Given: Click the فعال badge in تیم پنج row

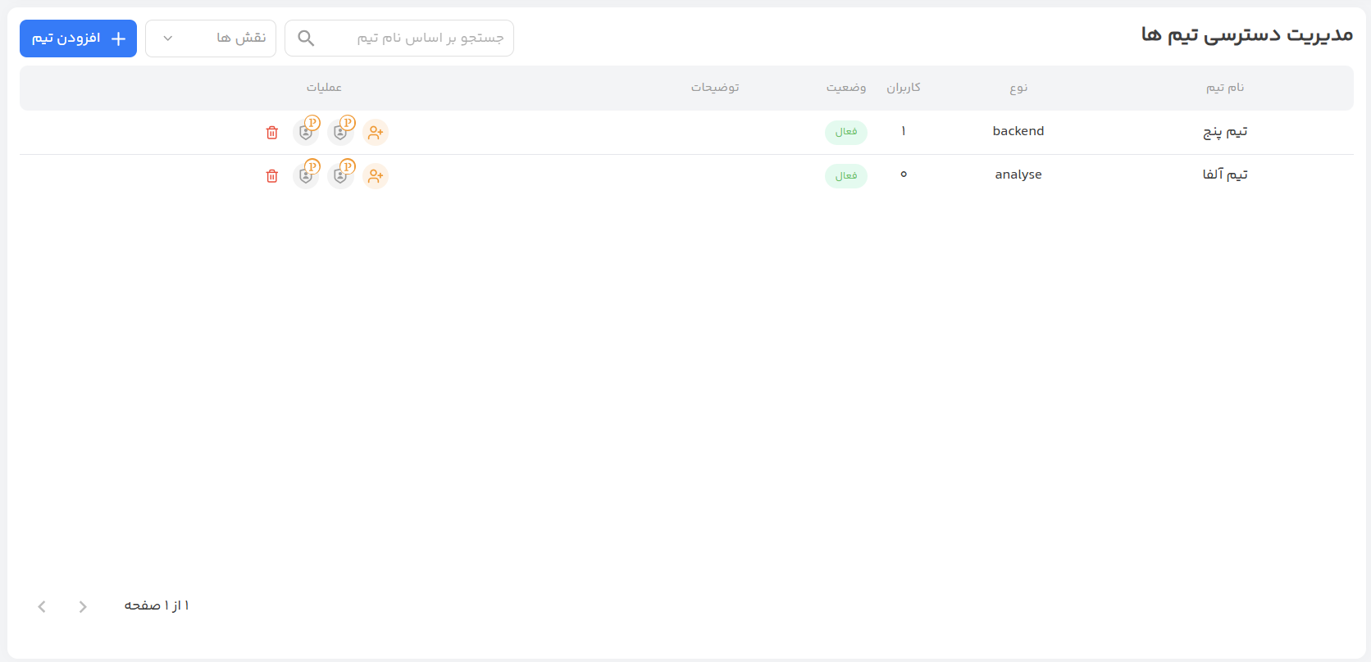Looking at the screenshot, I should coord(846,132).
